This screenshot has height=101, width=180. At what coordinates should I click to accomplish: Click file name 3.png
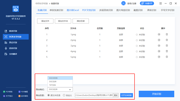click(x=73, y=46)
